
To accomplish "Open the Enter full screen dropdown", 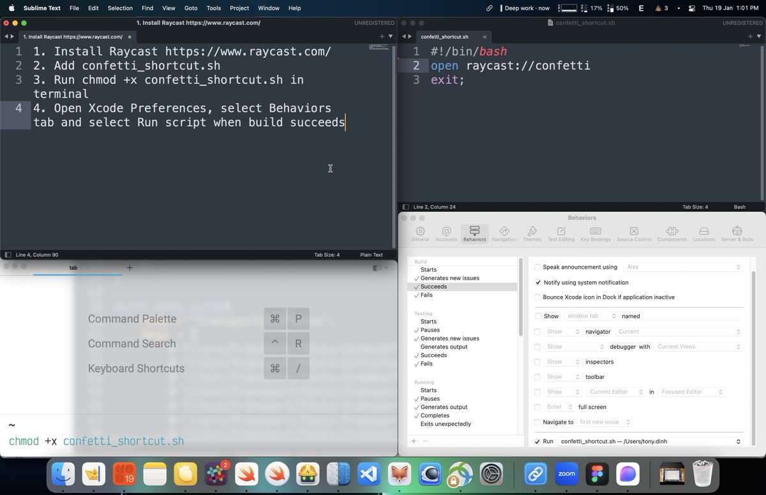I will pos(559,407).
